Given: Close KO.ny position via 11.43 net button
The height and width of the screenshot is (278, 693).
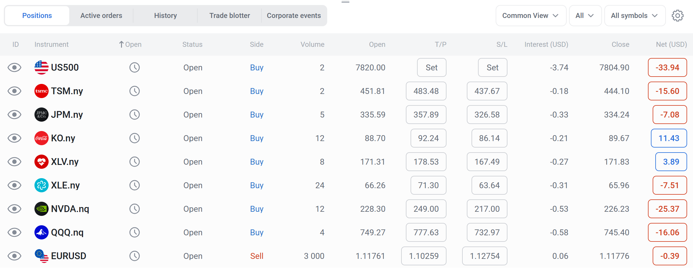Looking at the screenshot, I should 669,138.
